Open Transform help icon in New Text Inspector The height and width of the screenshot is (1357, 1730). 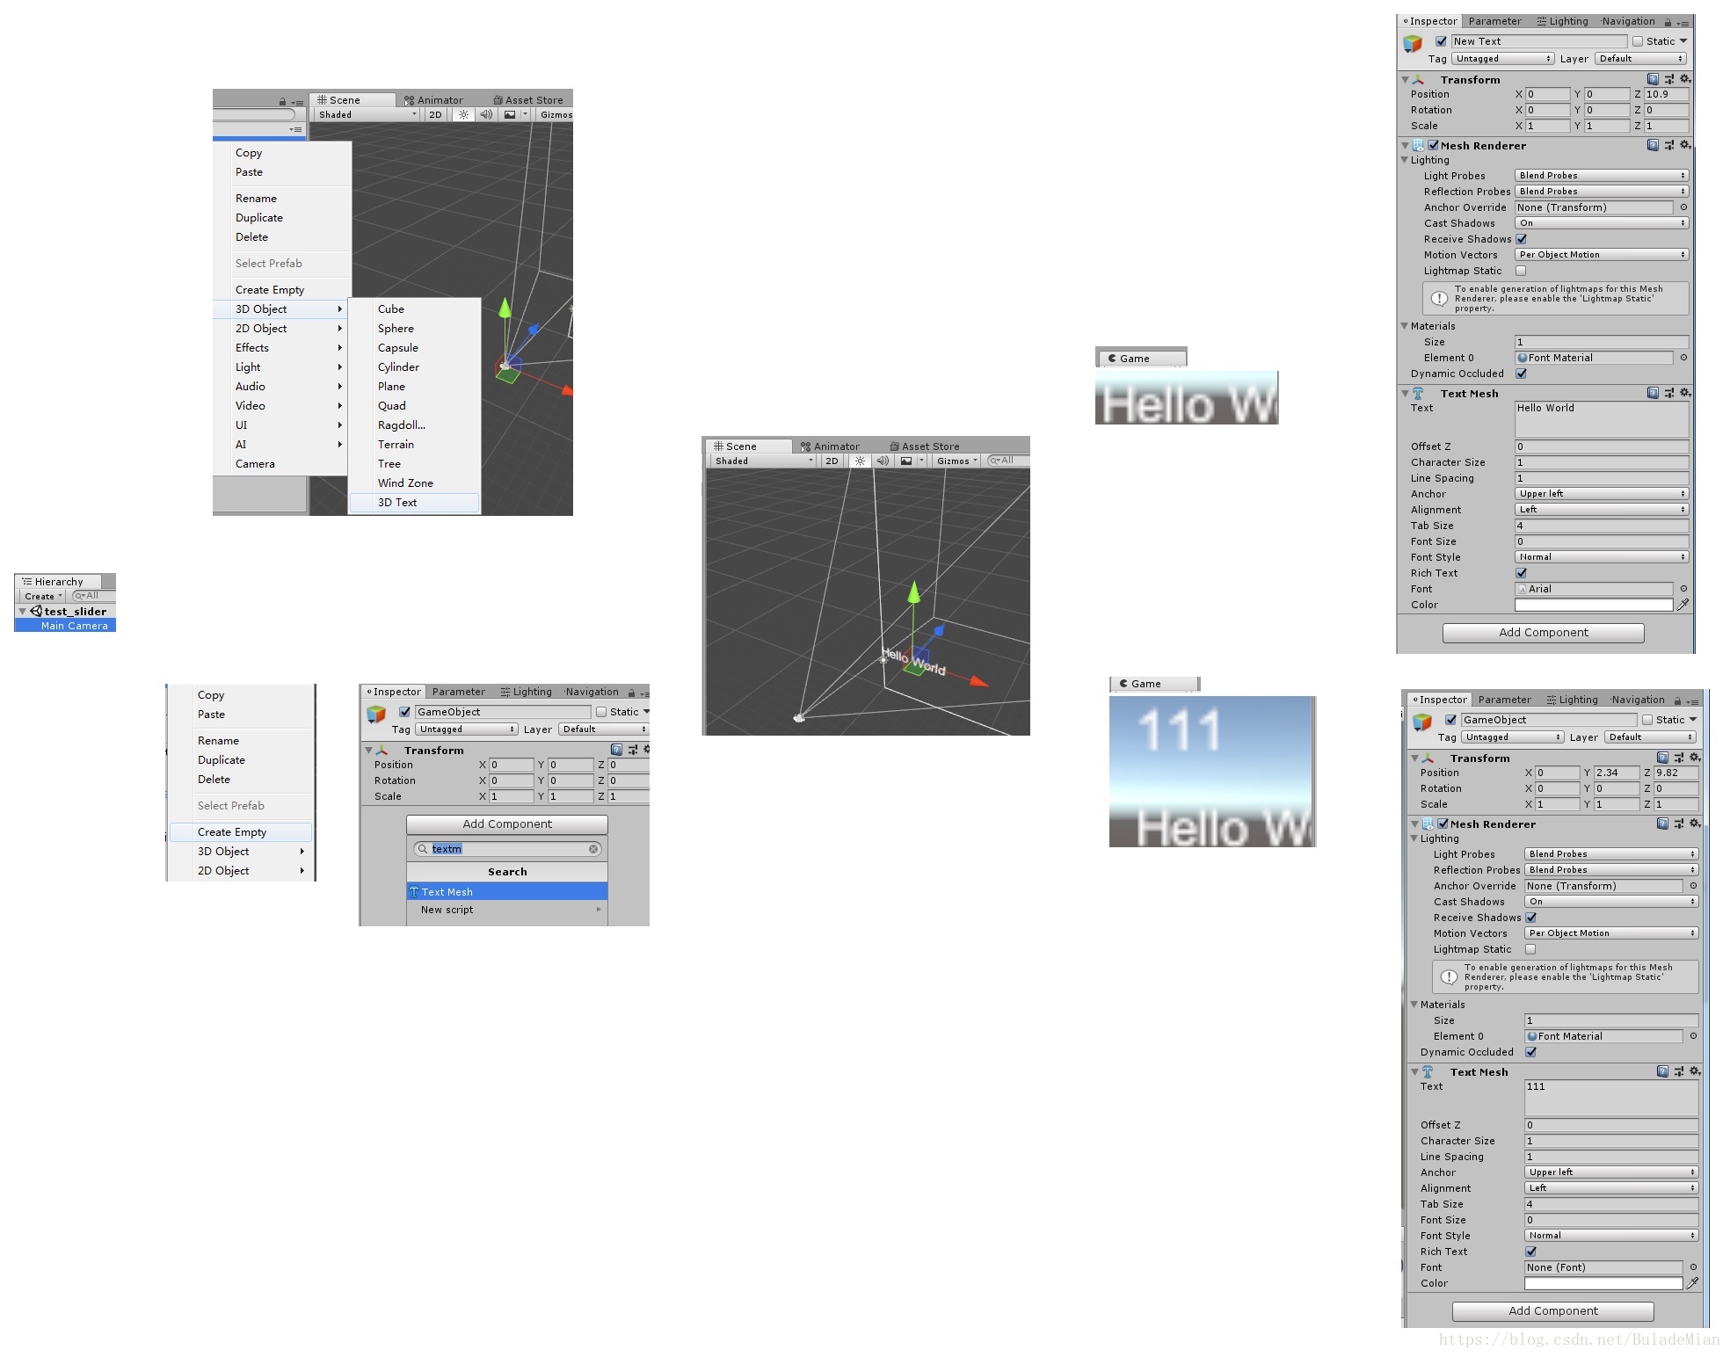[x=1653, y=79]
